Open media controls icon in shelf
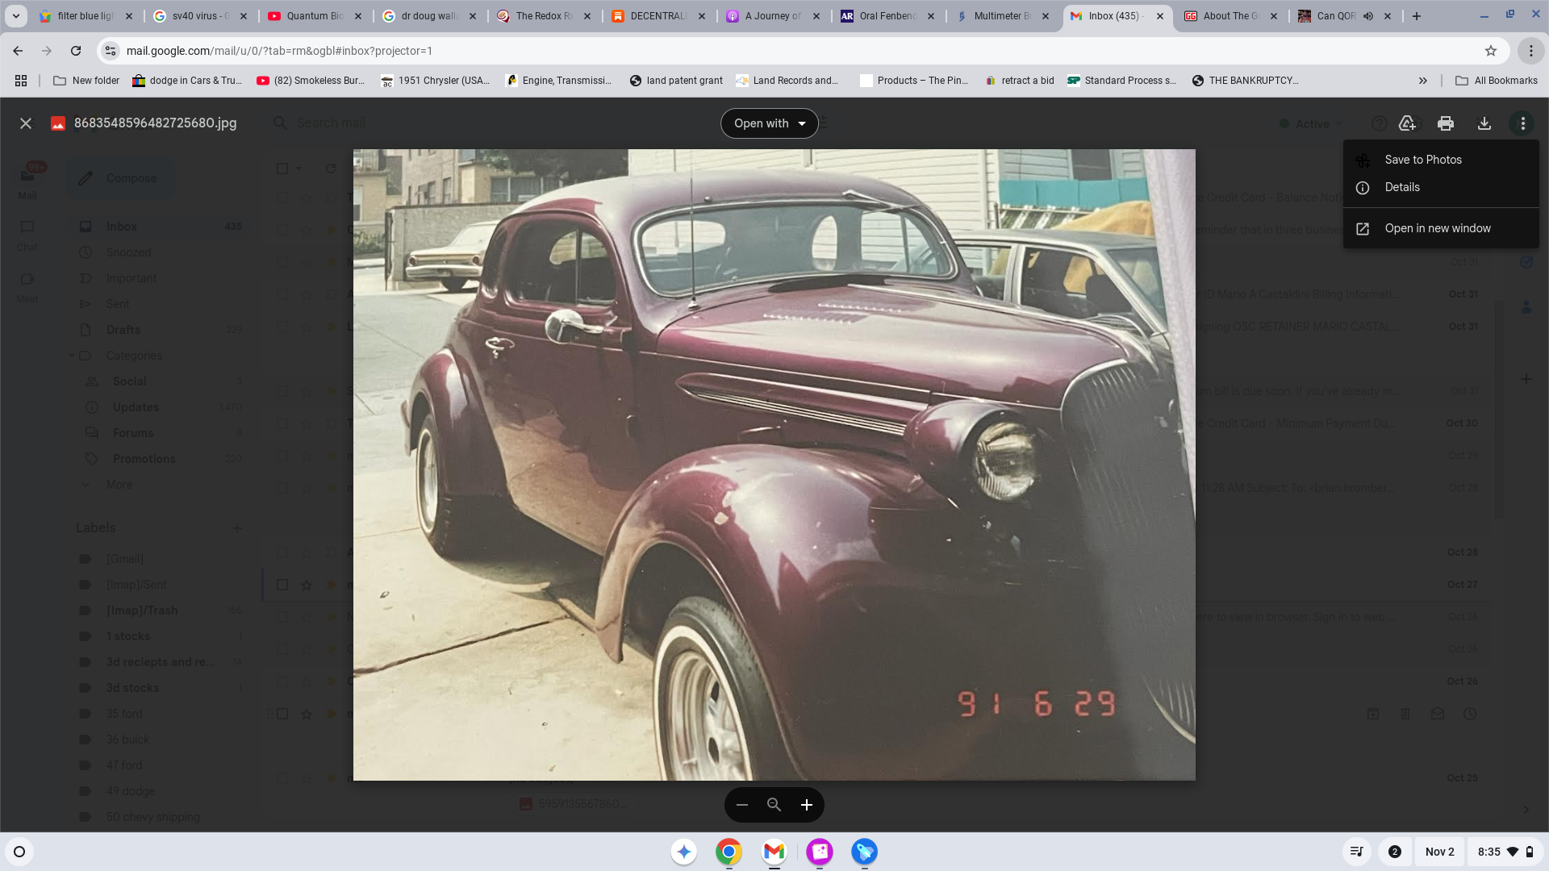 (x=1357, y=852)
